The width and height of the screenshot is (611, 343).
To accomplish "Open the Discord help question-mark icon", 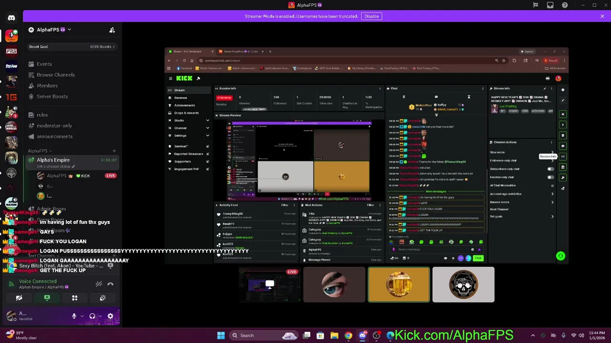I will 565,5.
